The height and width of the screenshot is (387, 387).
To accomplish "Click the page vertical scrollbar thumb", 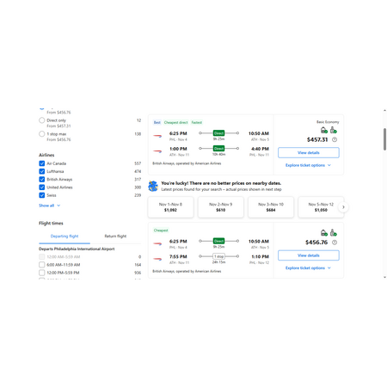I will point(384,139).
